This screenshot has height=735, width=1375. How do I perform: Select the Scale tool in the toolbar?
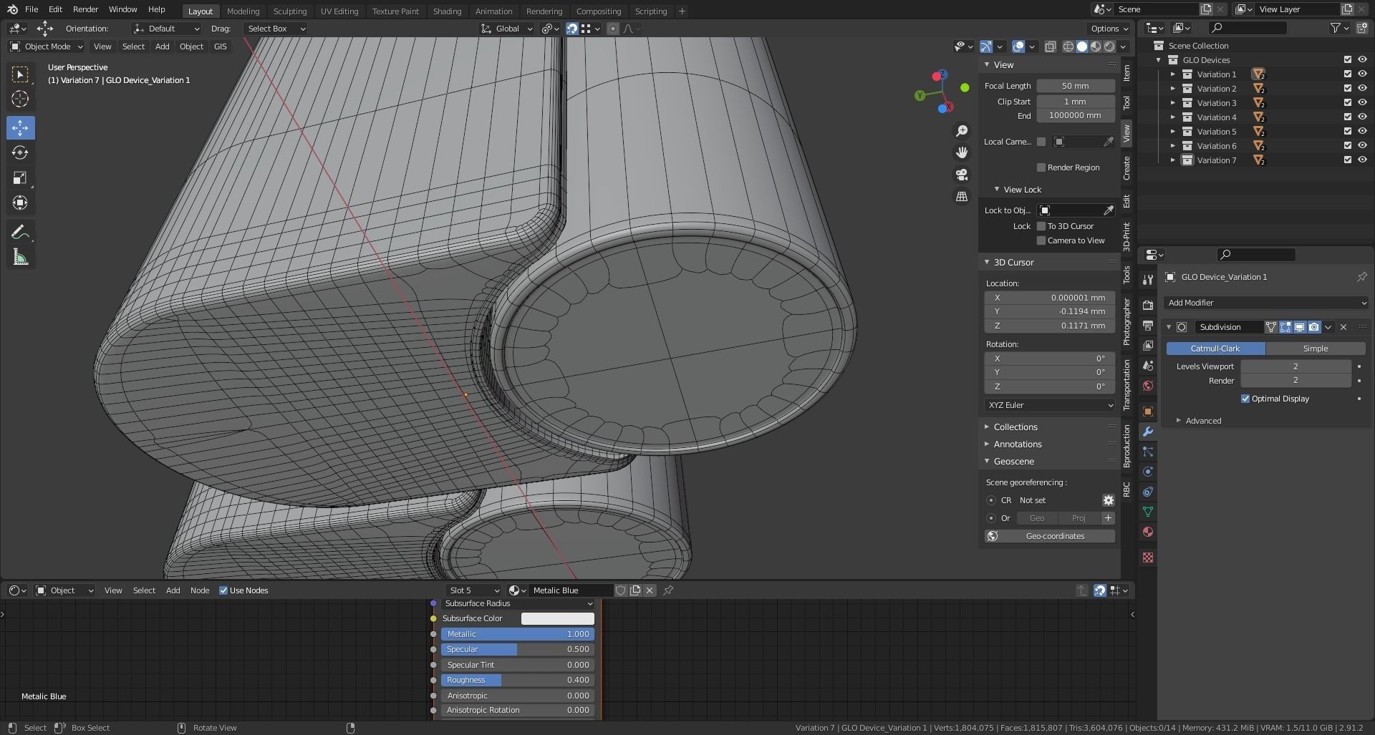point(20,178)
